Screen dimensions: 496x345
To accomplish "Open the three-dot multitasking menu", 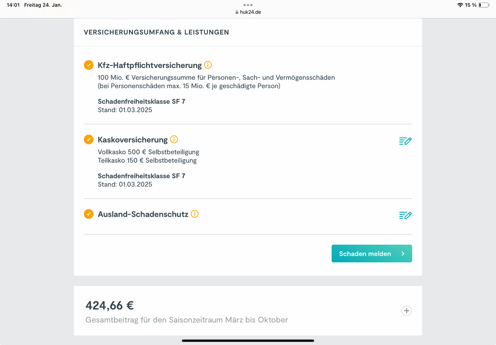I will (x=248, y=5).
